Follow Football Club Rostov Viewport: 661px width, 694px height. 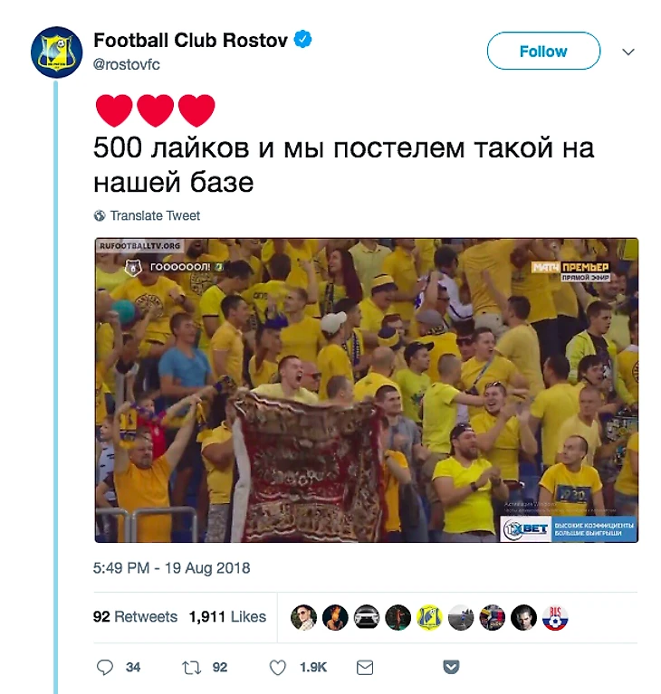tap(543, 51)
